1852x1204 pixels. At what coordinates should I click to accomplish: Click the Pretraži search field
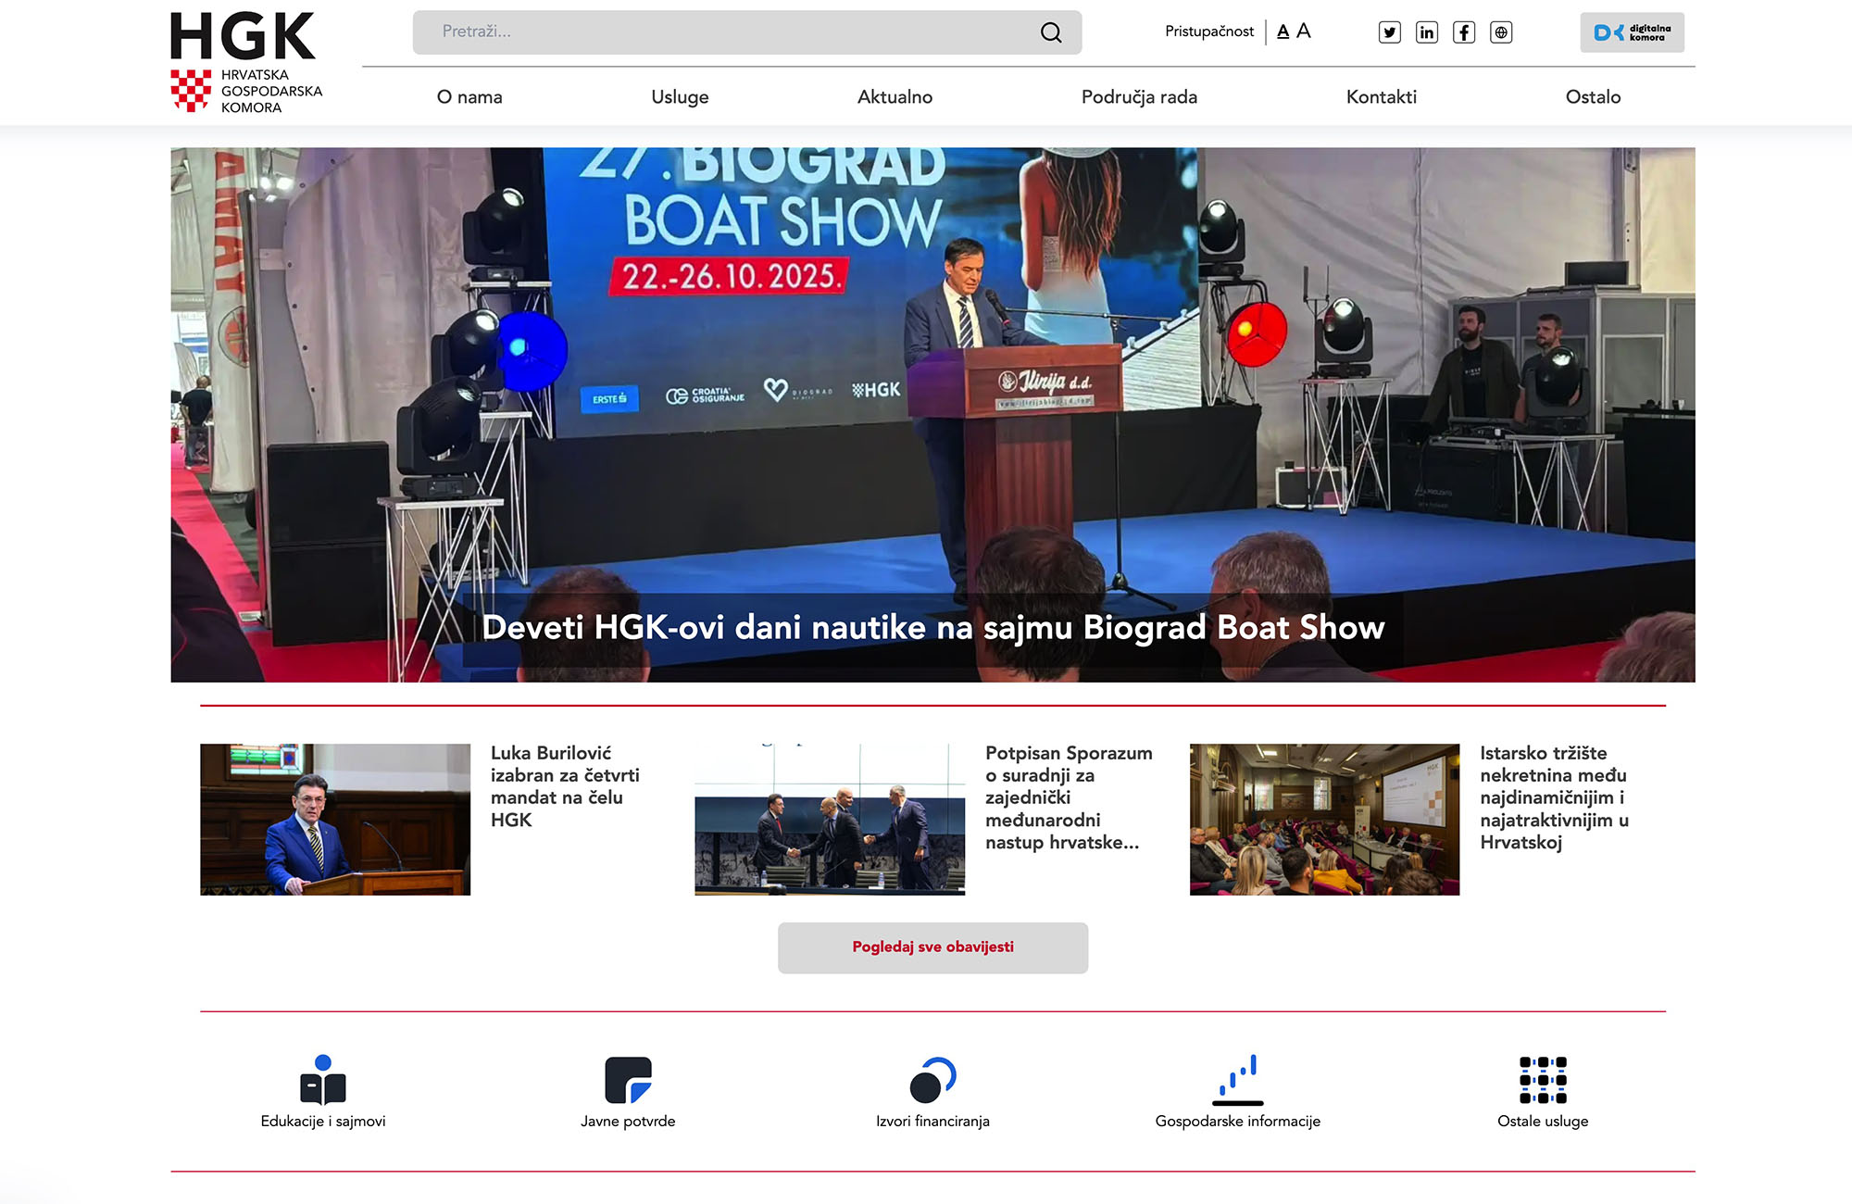click(722, 32)
